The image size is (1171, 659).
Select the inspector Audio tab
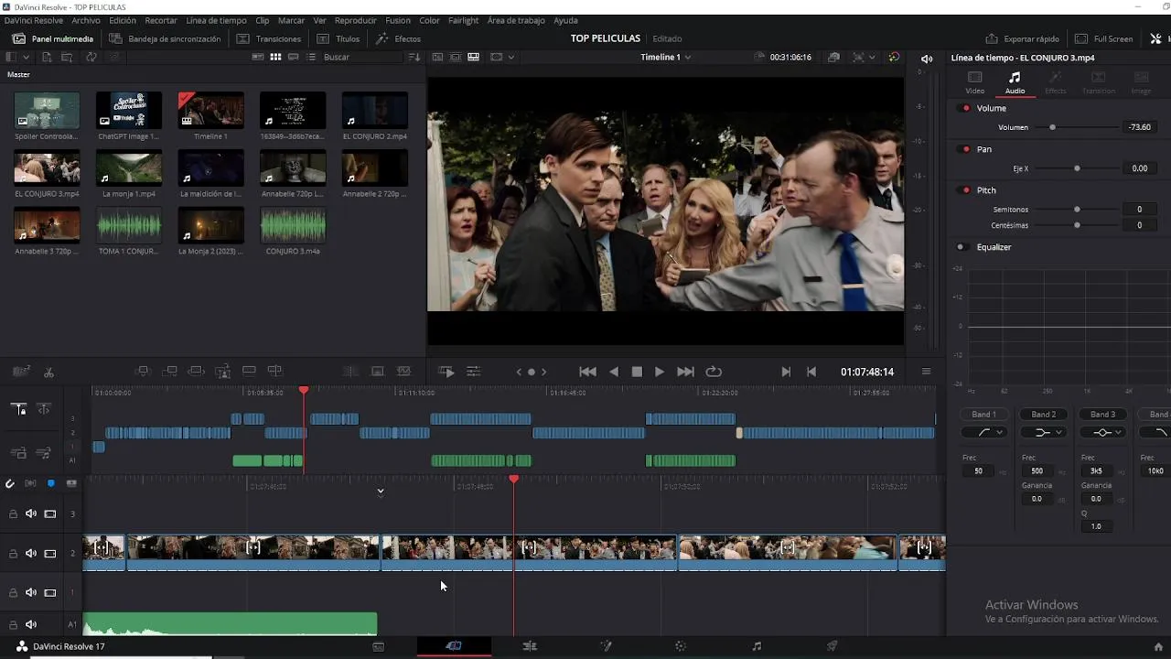pyautogui.click(x=1015, y=82)
